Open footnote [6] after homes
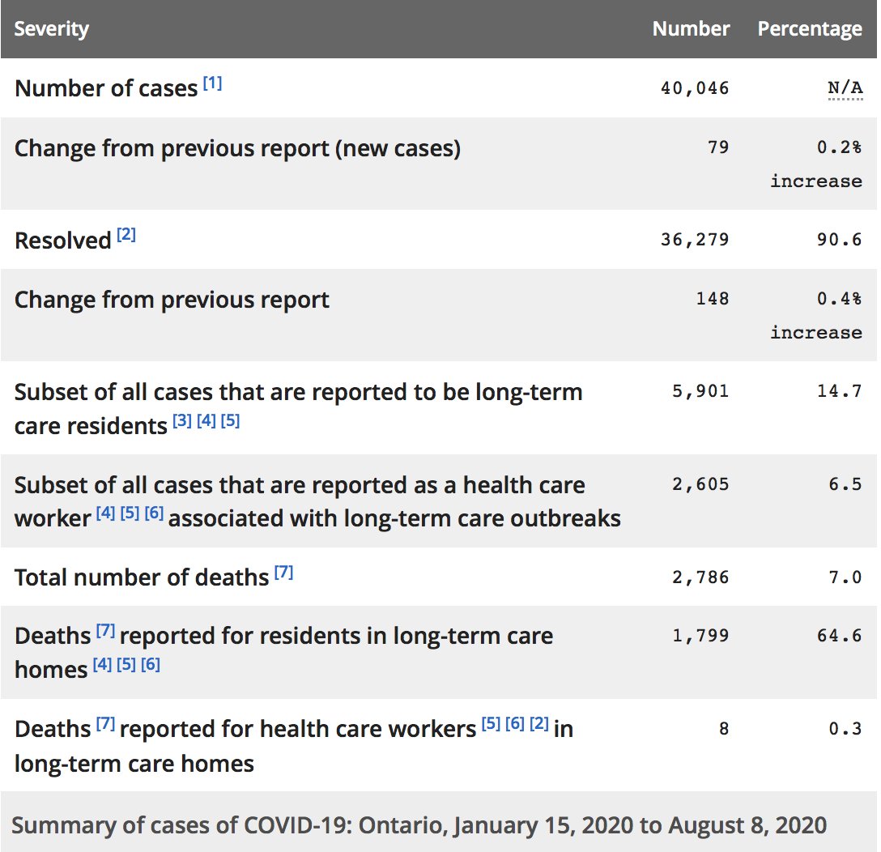Image resolution: width=881 pixels, height=852 pixels. click(151, 664)
